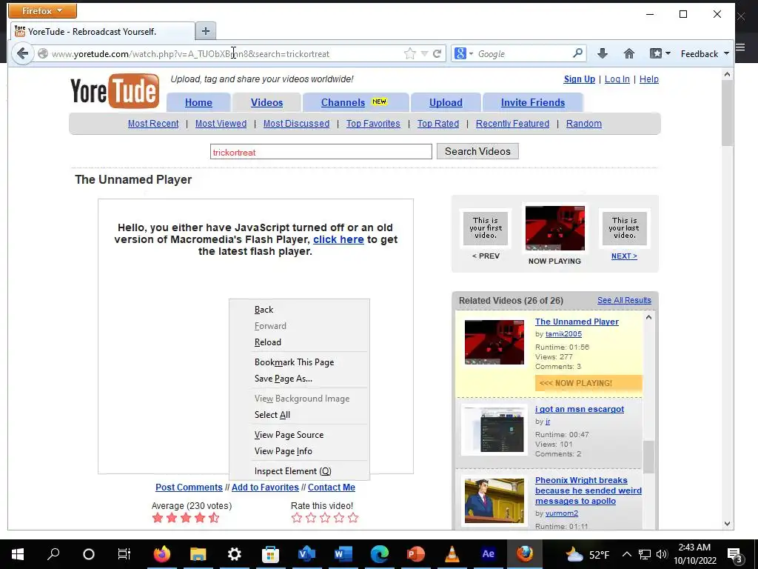Open Random video link

pyautogui.click(x=584, y=124)
